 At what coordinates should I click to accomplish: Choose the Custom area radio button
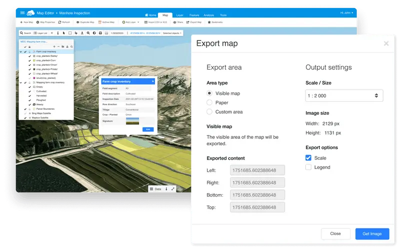point(209,112)
